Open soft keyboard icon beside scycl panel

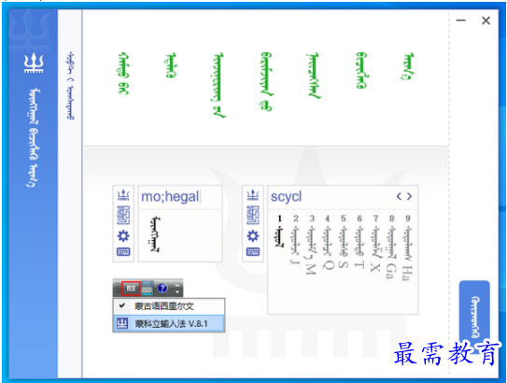(x=252, y=251)
